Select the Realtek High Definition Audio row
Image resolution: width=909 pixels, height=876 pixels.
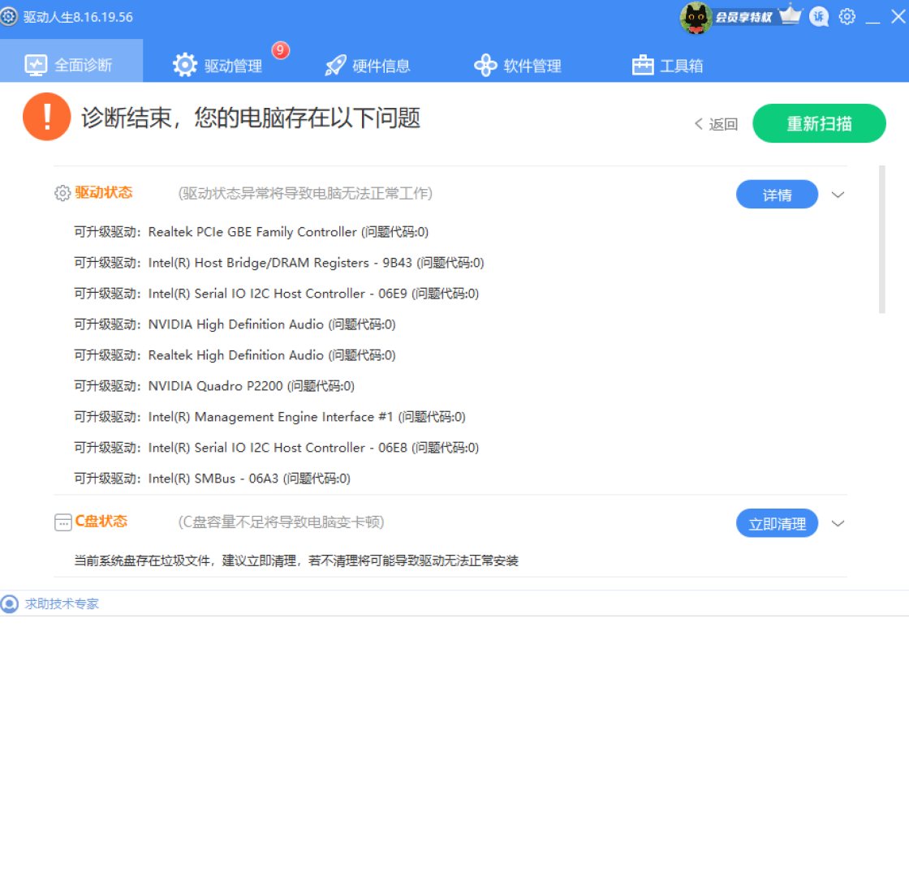pos(235,355)
